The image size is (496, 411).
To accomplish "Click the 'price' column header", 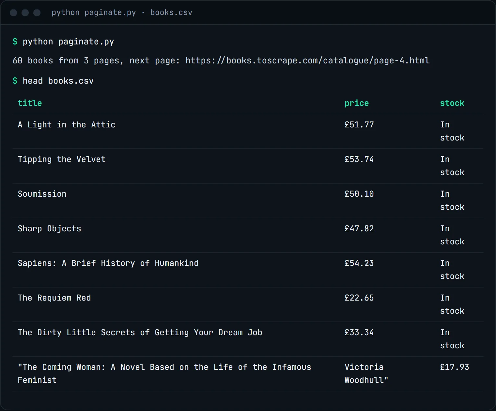I will click(x=357, y=103).
